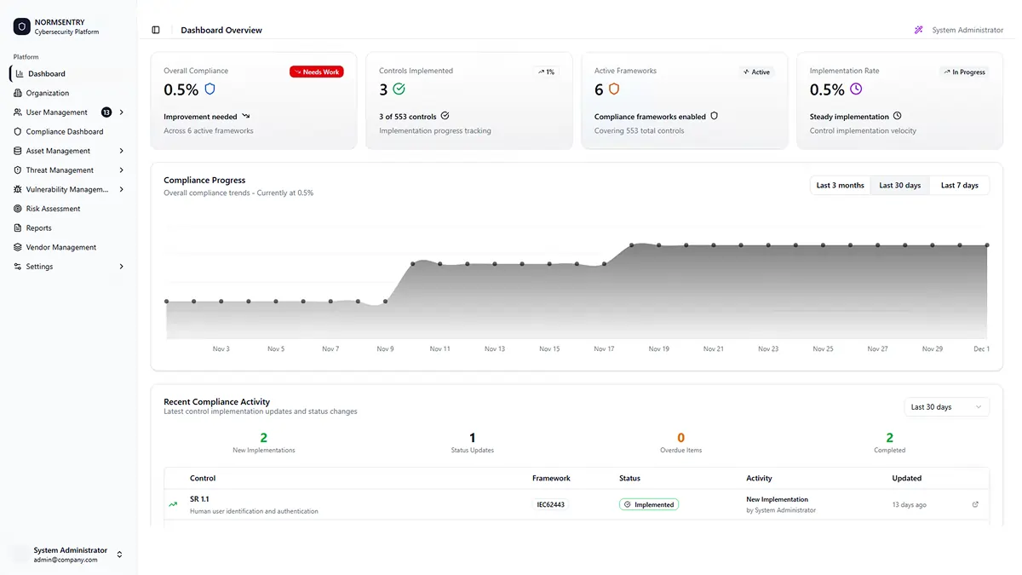Image resolution: width=1022 pixels, height=575 pixels.
Task: Click the Risk Assessment target icon
Action: 18,209
